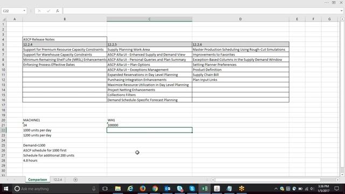Screen dimensions: 345x194
Task: Click horizontal scrollbar right arrow
Action: coord(338,179)
